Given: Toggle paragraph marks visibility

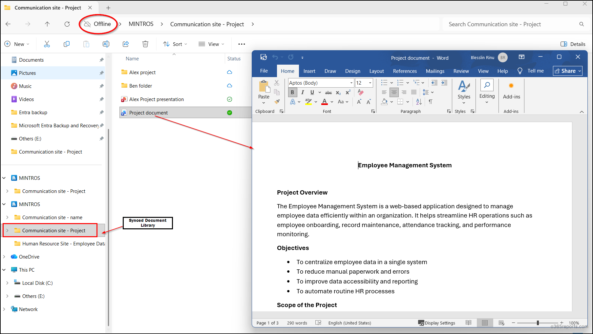Looking at the screenshot, I should pyautogui.click(x=431, y=102).
